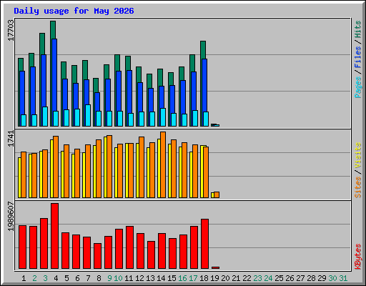Click green day label 9 on the x-axis
The image size is (366, 286).
[x=109, y=278]
